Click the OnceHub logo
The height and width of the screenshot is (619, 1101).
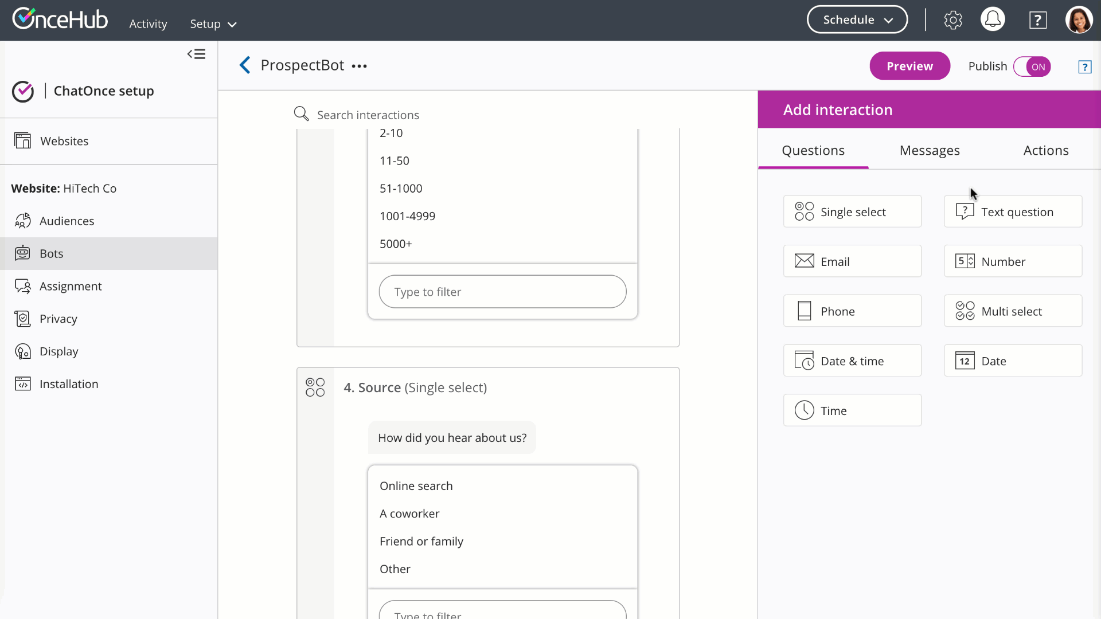coord(60,19)
